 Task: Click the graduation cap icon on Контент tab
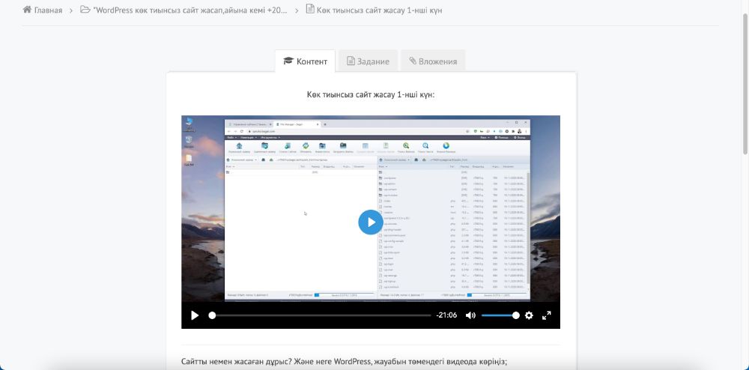pyautogui.click(x=288, y=61)
